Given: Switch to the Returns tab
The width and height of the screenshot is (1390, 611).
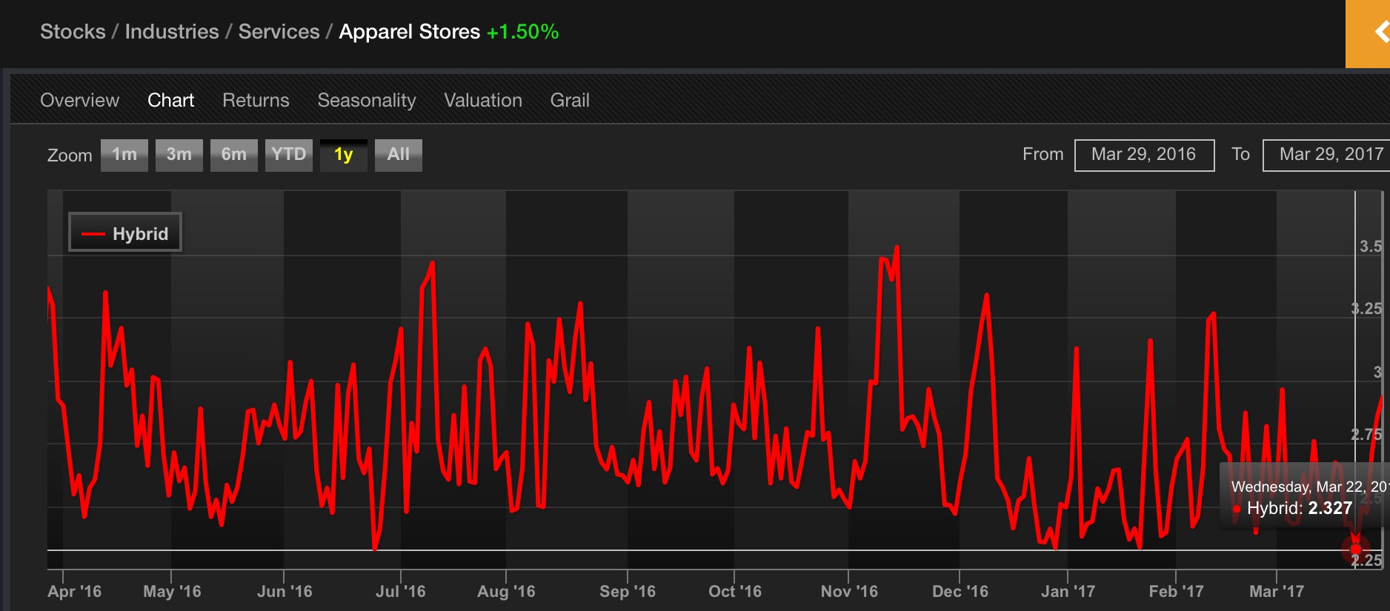Looking at the screenshot, I should click(256, 100).
